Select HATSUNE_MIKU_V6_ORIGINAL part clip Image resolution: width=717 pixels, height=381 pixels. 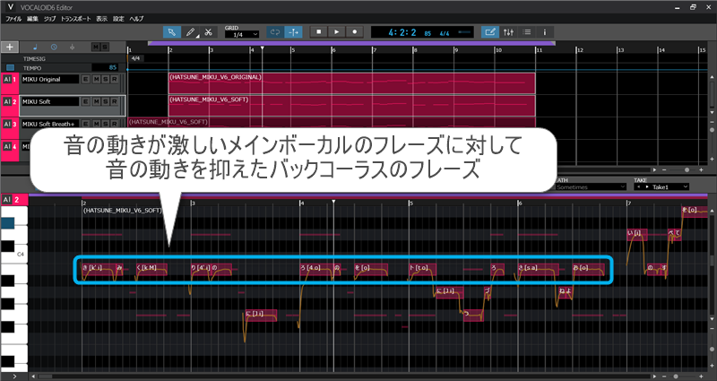pos(351,83)
